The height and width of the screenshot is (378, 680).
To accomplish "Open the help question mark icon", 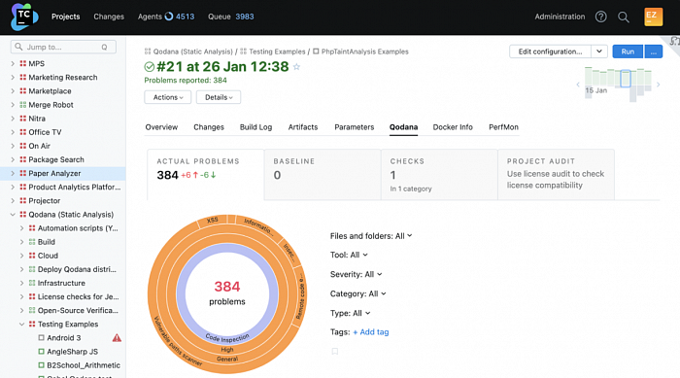I will point(600,17).
